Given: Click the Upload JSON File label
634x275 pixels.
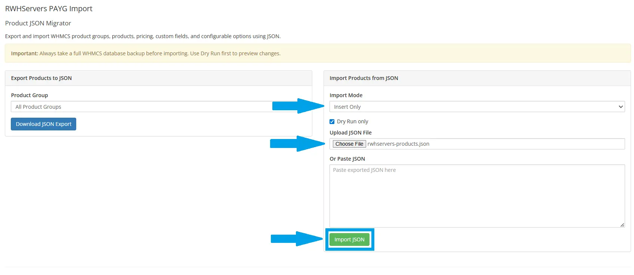Looking at the screenshot, I should pyautogui.click(x=350, y=133).
